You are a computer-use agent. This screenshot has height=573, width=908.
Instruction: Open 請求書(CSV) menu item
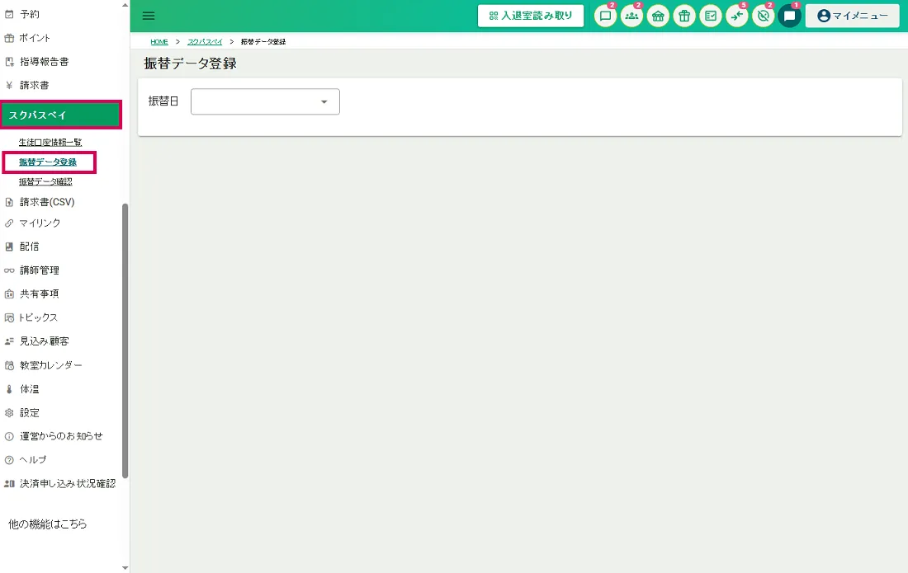click(47, 202)
